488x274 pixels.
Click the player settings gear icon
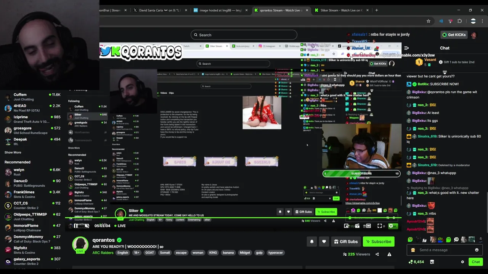coord(391,226)
